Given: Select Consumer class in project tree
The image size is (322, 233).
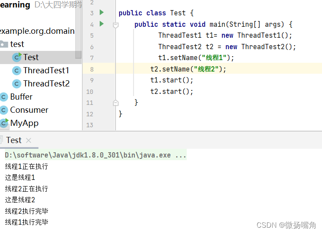Looking at the screenshot, I should tap(29, 110).
